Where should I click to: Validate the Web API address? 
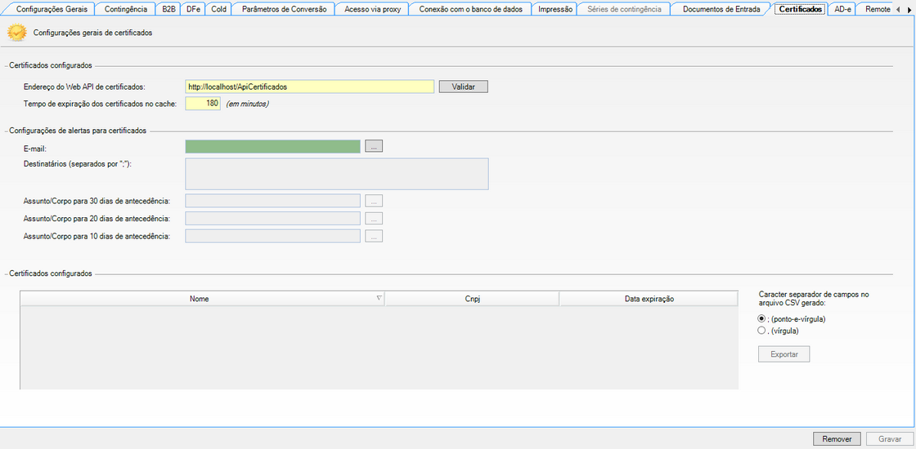pos(463,87)
